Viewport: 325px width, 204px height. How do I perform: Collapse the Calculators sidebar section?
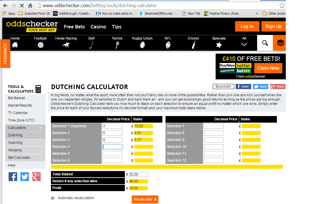point(25,128)
